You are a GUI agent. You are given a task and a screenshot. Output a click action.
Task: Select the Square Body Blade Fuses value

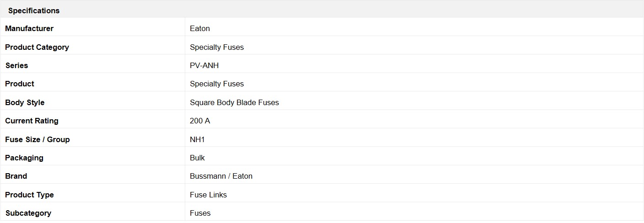click(234, 102)
